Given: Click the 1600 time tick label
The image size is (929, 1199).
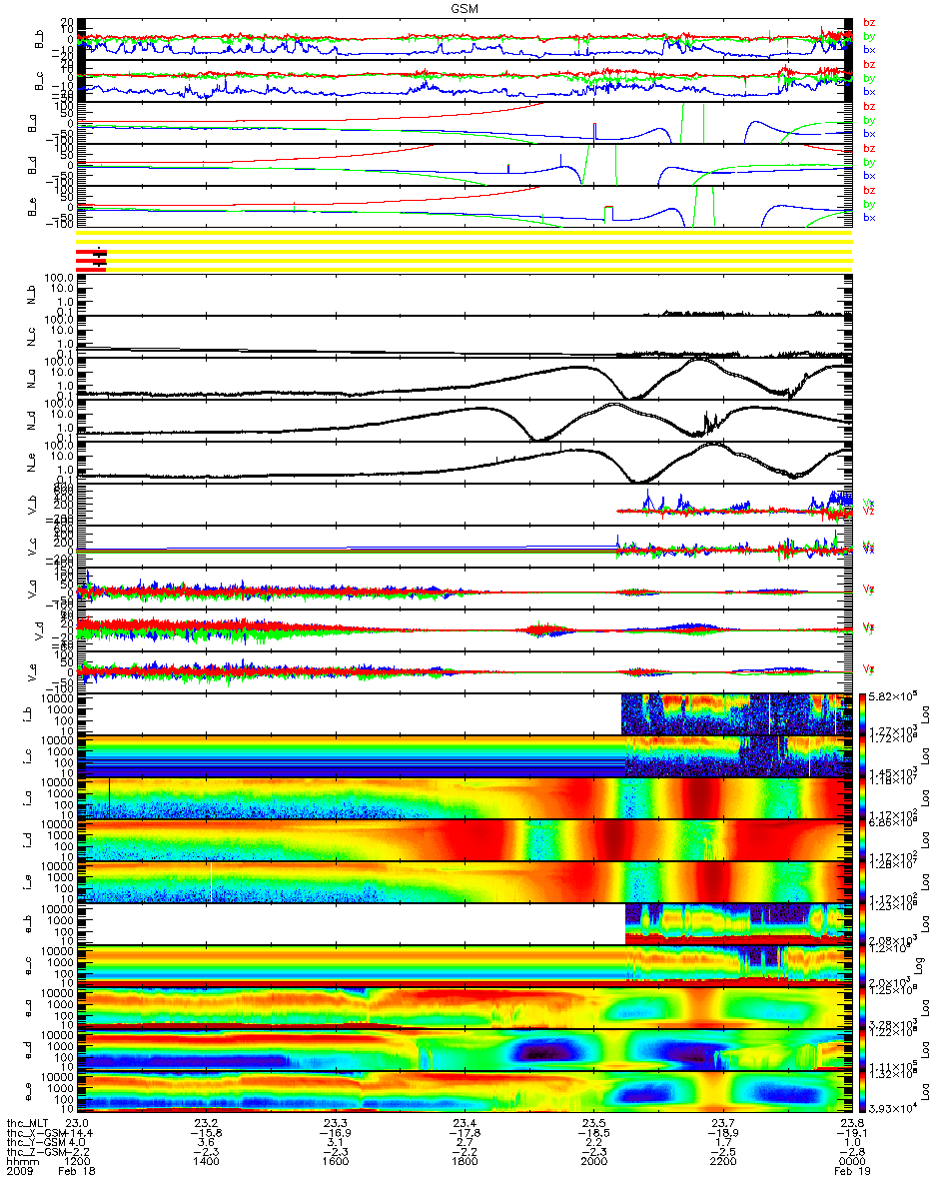Looking at the screenshot, I should [336, 1162].
